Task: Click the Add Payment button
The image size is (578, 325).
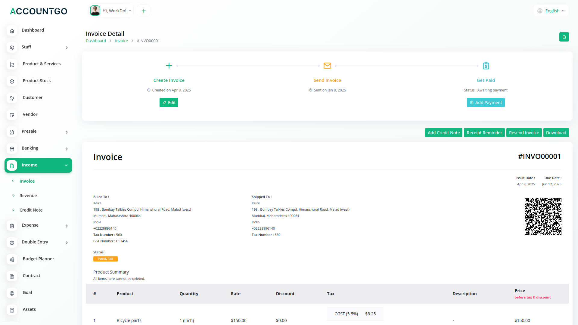Action: 486,103
